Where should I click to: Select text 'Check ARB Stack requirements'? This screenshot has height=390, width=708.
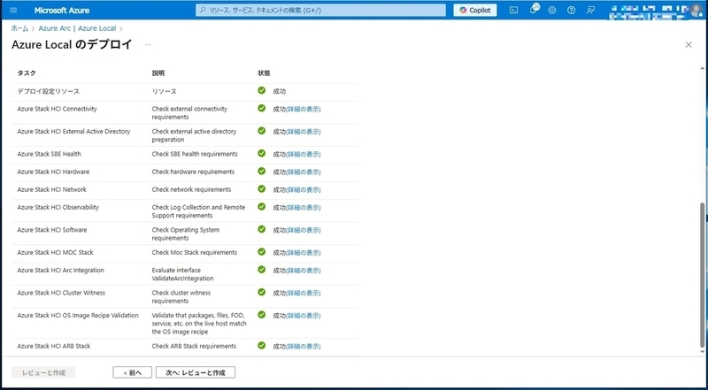point(194,346)
